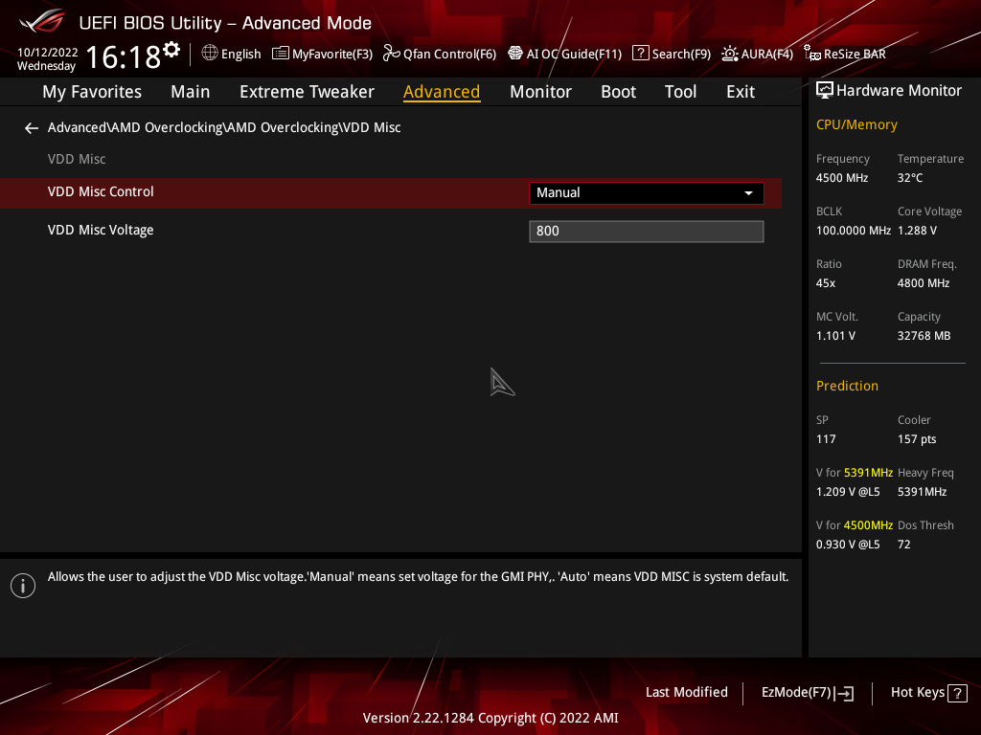Click MyFavorite(F3) label

click(332, 54)
